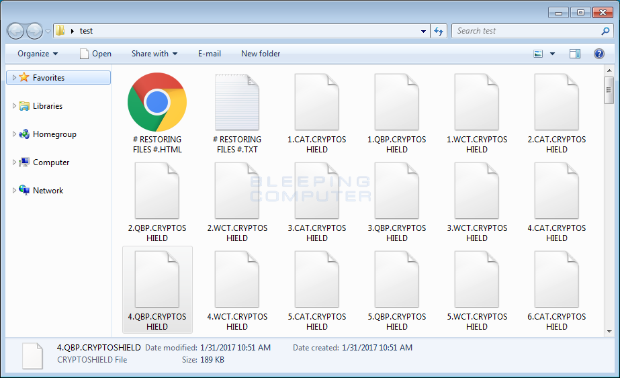
Task: Select the # RESTORING FILES #.TXT file
Action: (237, 102)
